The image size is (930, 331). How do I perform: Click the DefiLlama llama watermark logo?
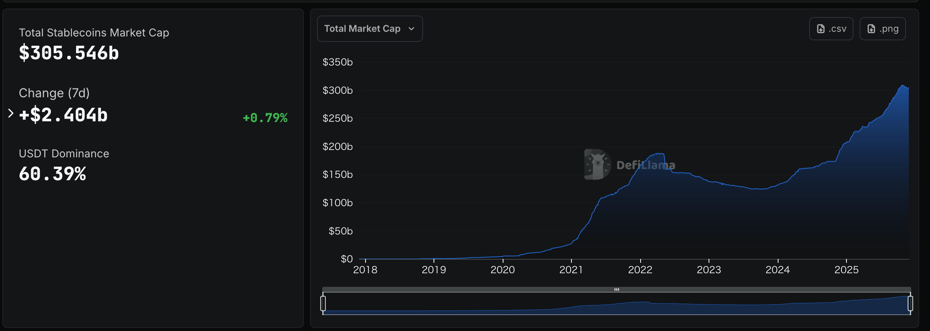(597, 164)
